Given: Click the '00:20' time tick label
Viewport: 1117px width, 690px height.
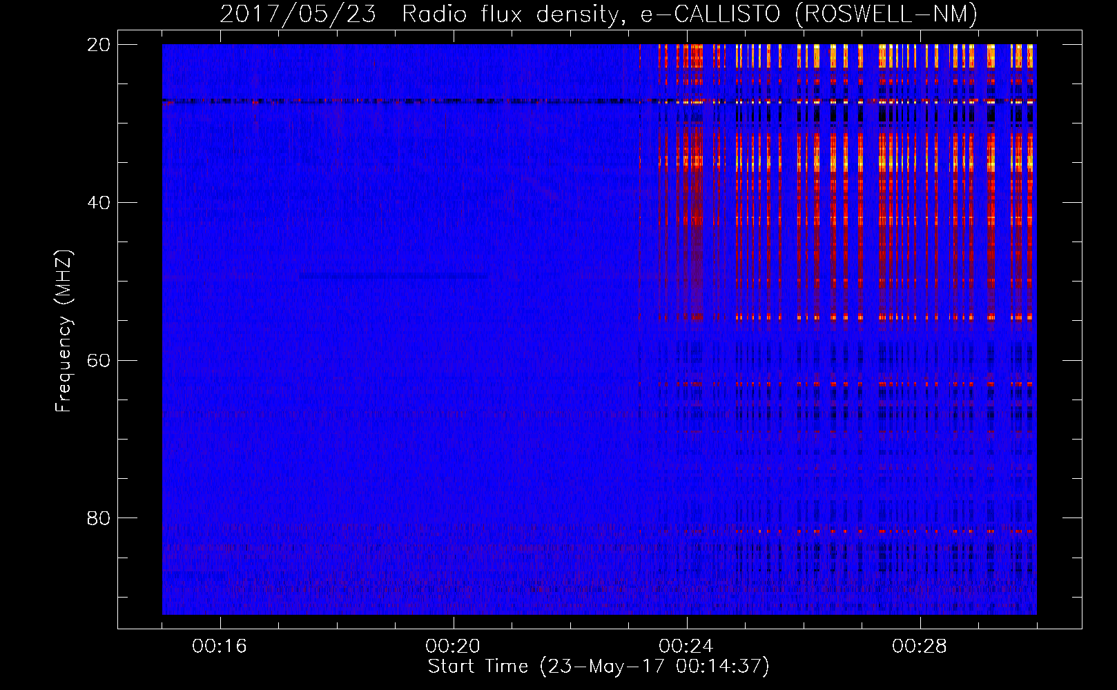Looking at the screenshot, I should [x=453, y=647].
